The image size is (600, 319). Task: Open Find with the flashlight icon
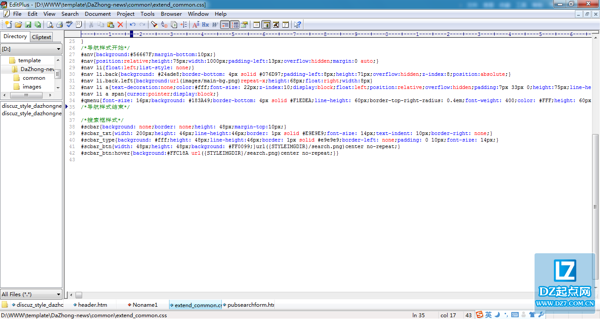(154, 25)
